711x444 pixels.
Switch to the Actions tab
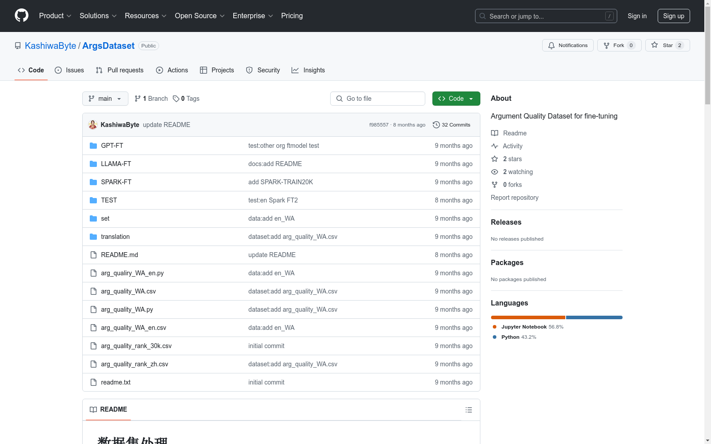coord(172,70)
